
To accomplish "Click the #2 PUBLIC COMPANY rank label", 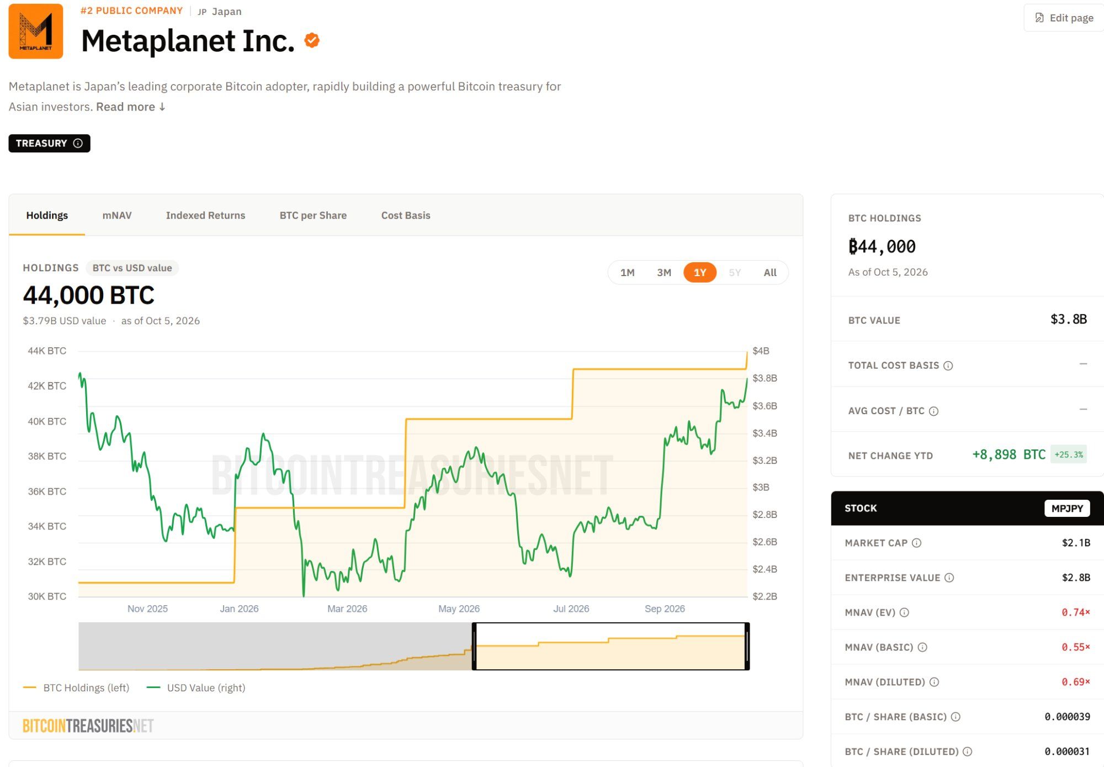I will 131,10.
